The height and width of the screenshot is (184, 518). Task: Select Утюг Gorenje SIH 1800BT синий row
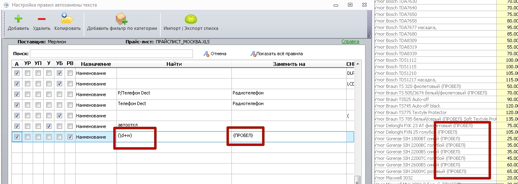(x=435, y=139)
